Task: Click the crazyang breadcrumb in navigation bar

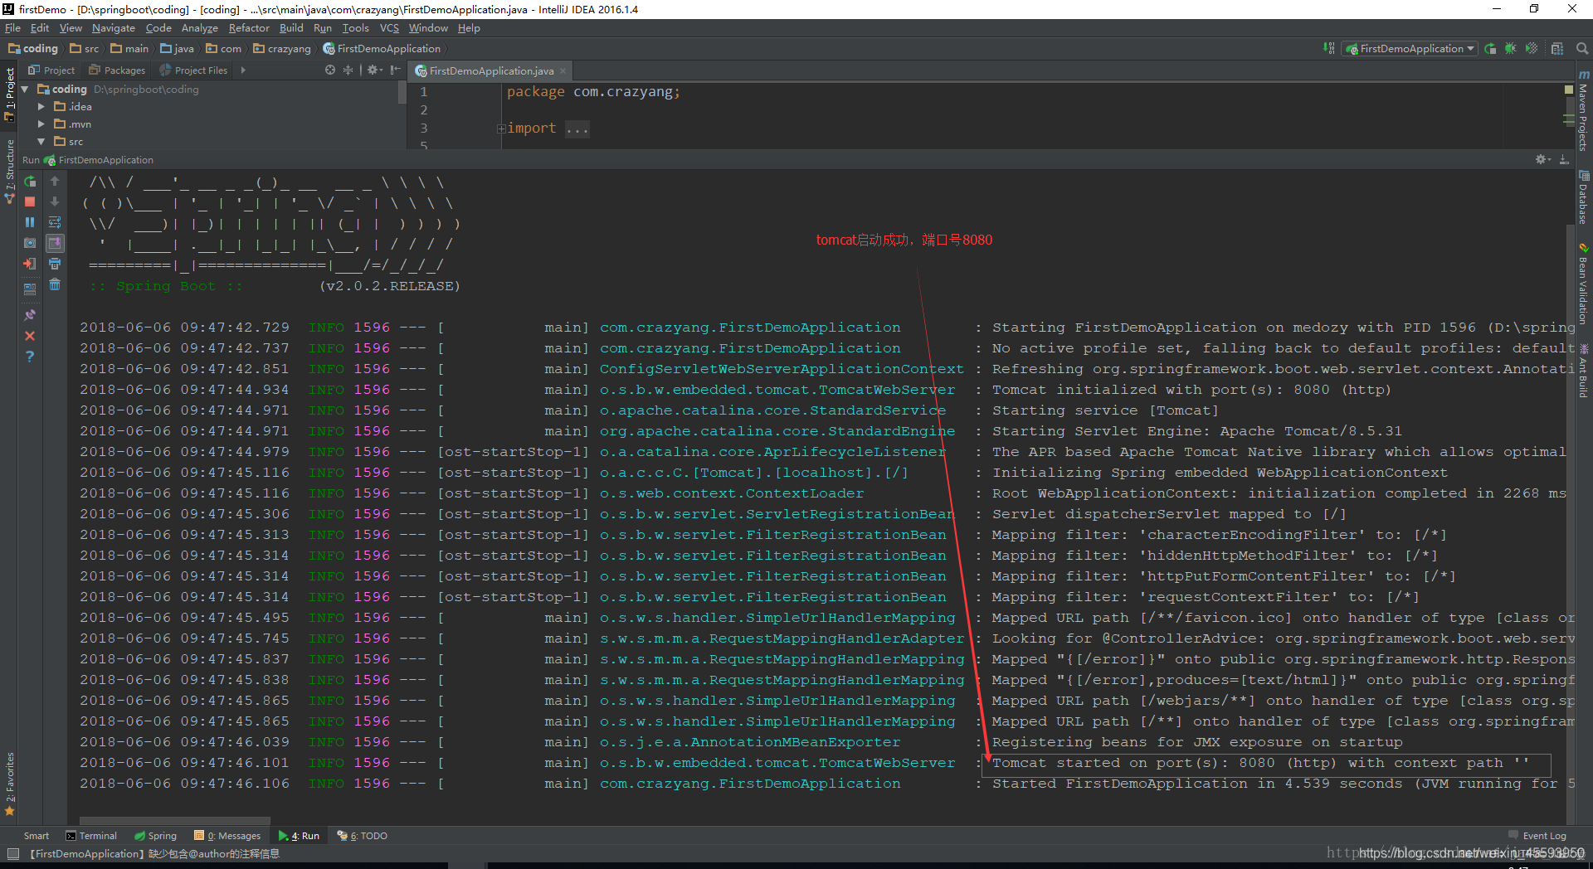Action: (x=282, y=49)
